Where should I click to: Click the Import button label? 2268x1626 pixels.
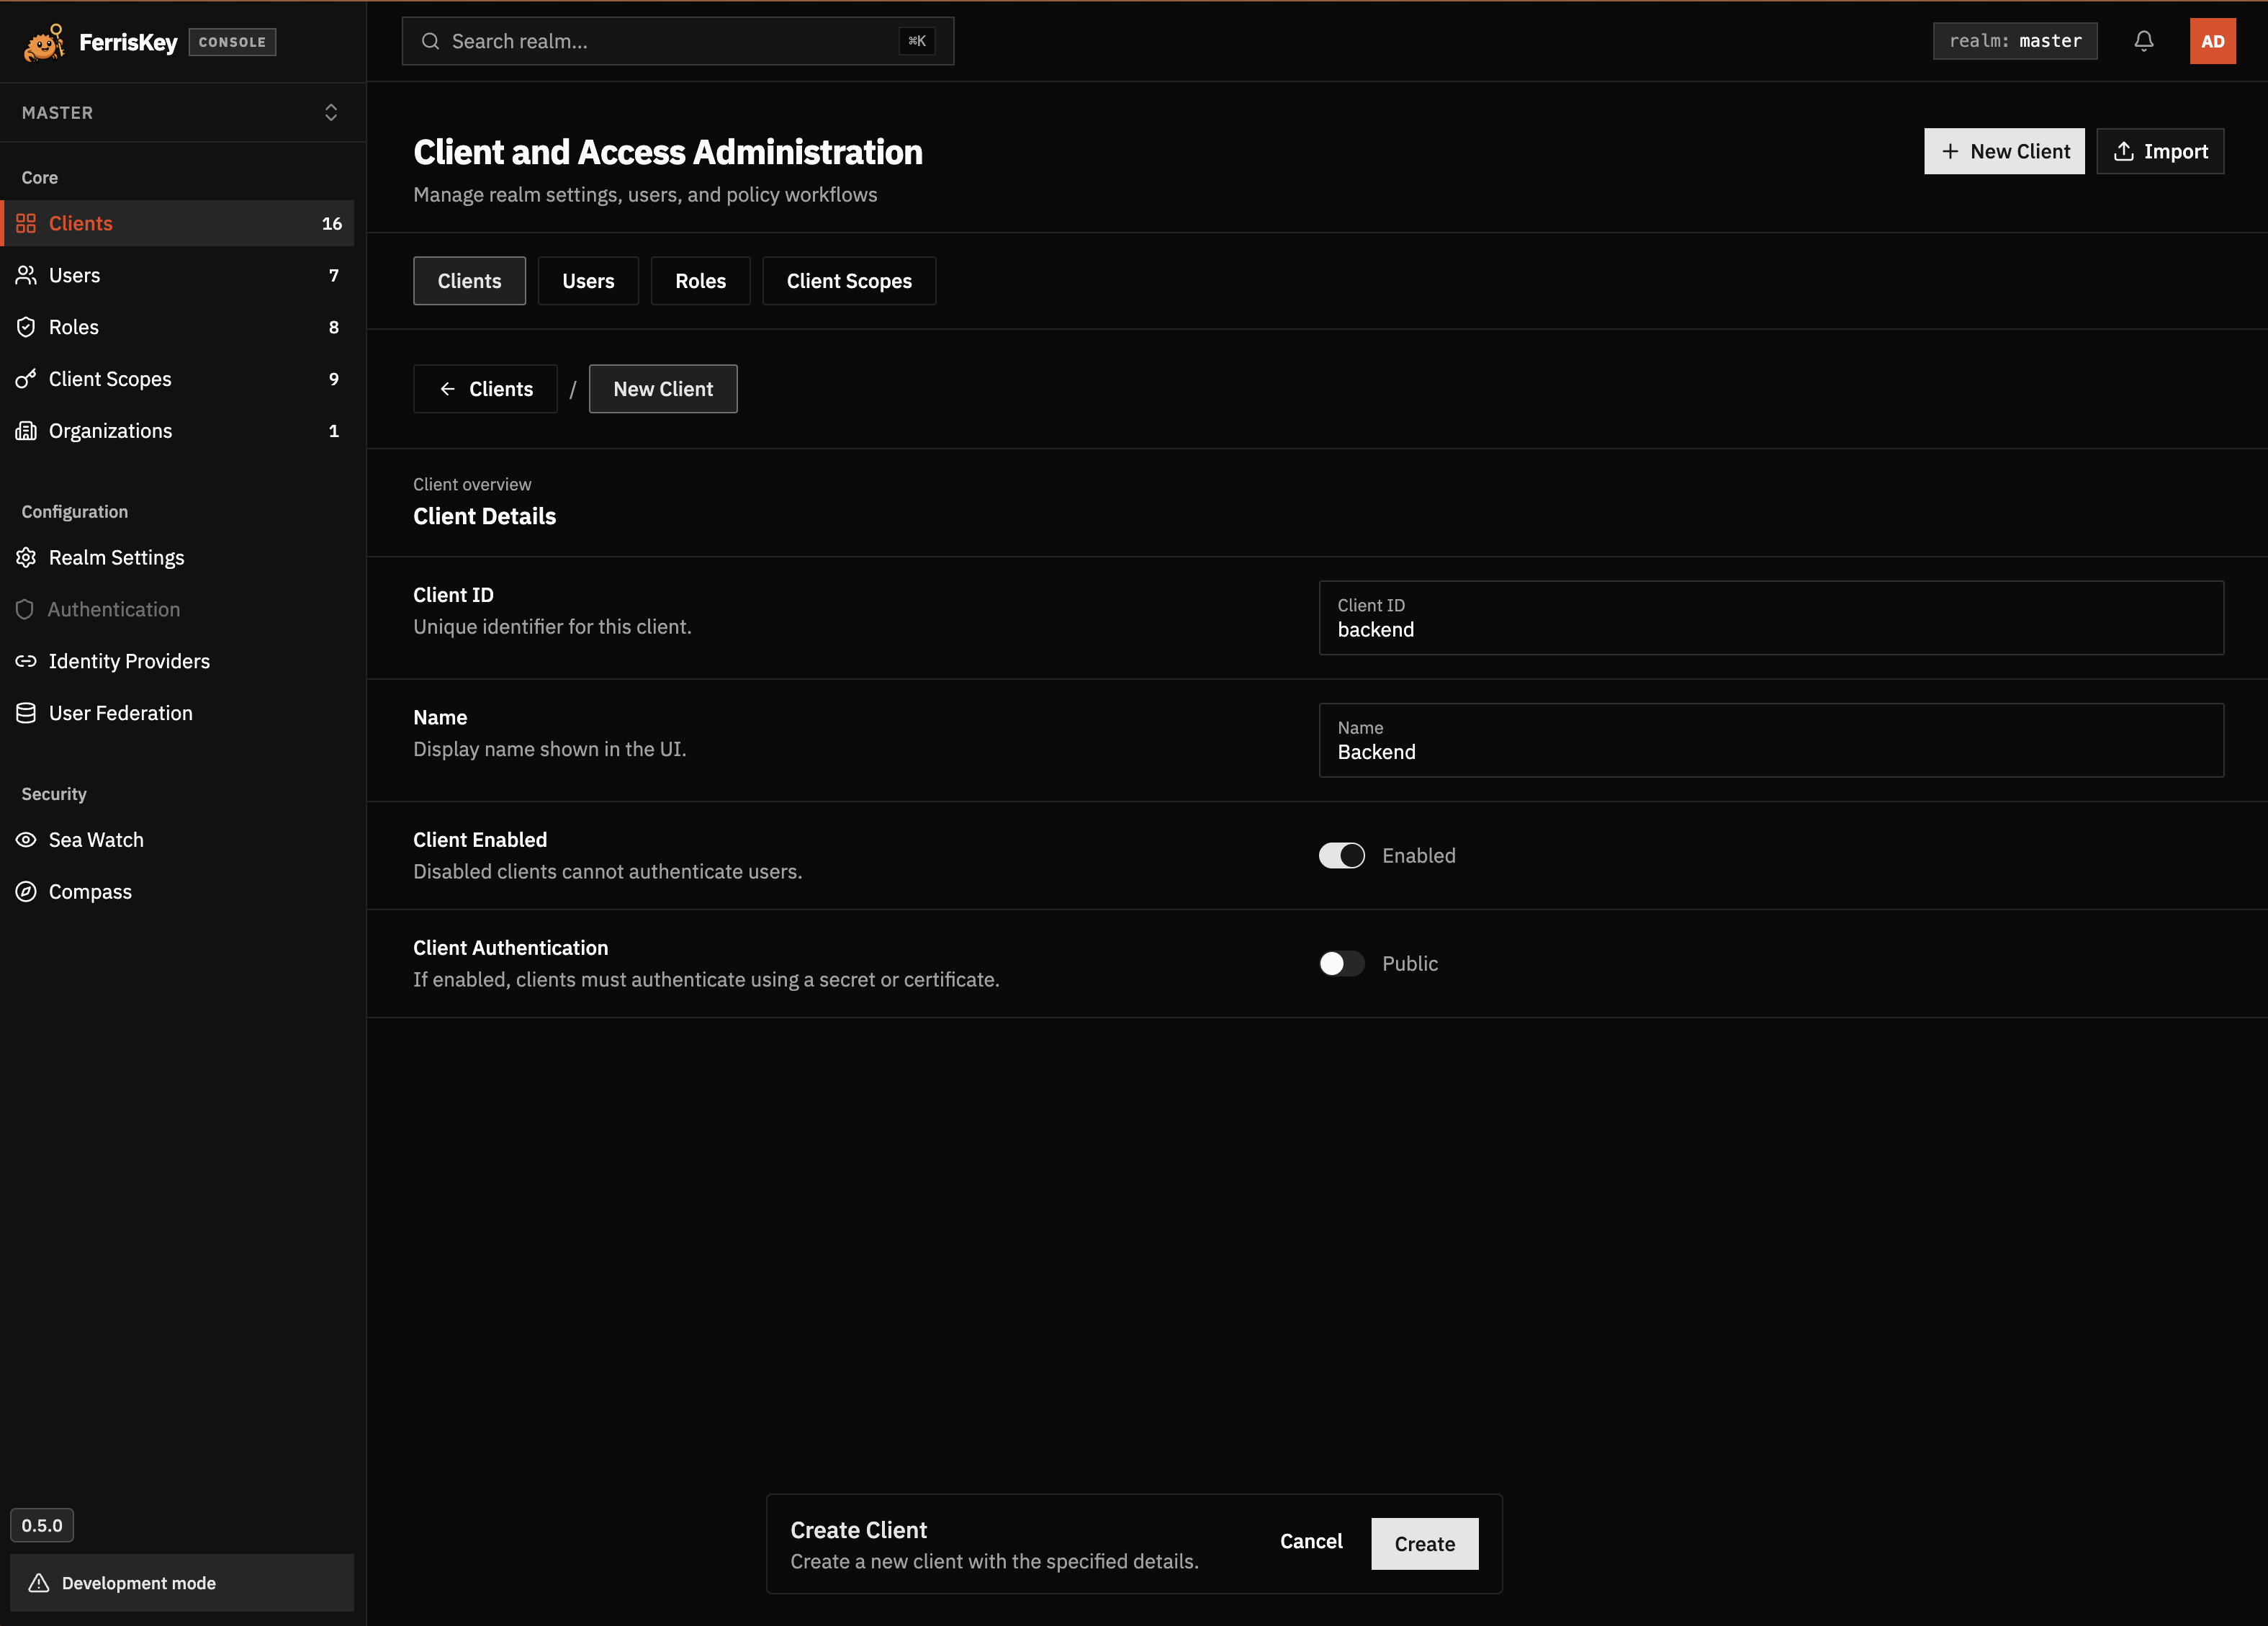coord(2175,151)
